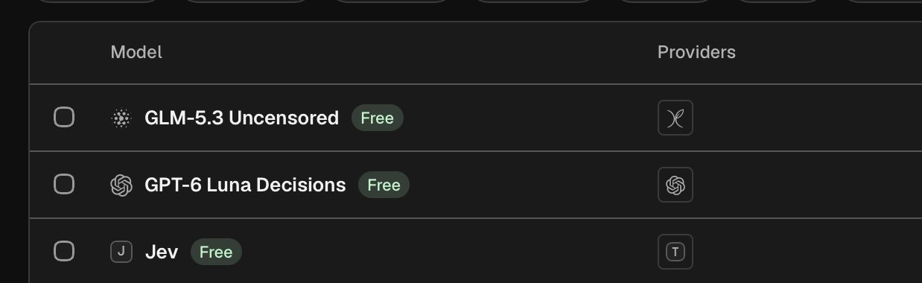Click the Free badge on GPT-6 Luna Decisions
Screen dimensions: 922x283
(x=384, y=185)
